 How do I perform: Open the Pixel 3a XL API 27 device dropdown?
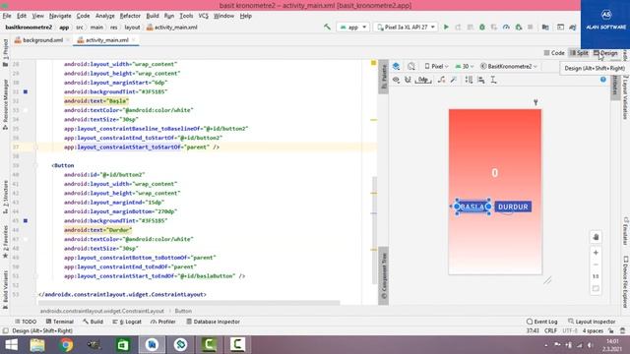[x=406, y=27]
